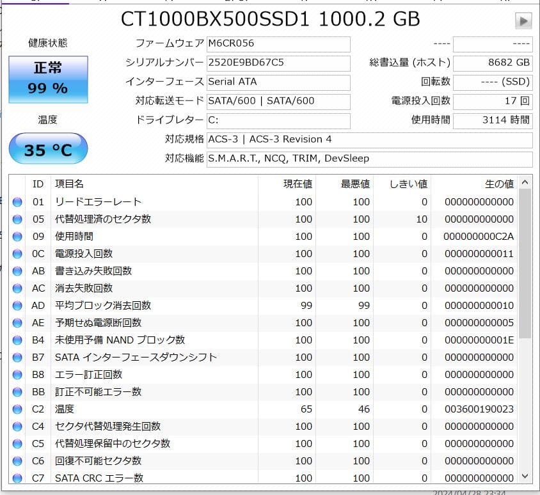The height and width of the screenshot is (495, 540).
Task: Select the firmware field M6CR056
Action: (278, 44)
